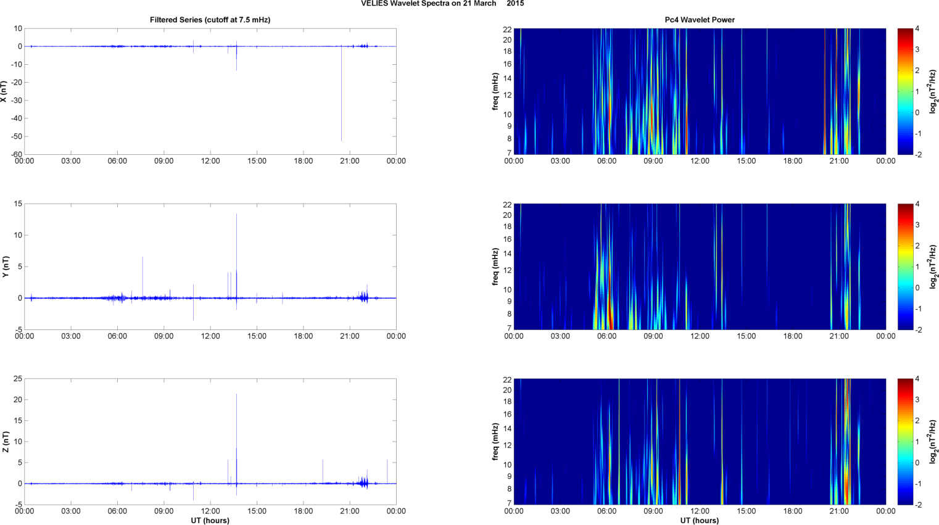Click UT (hours) label under Z series plot
The image size is (939, 525).
pos(210,520)
